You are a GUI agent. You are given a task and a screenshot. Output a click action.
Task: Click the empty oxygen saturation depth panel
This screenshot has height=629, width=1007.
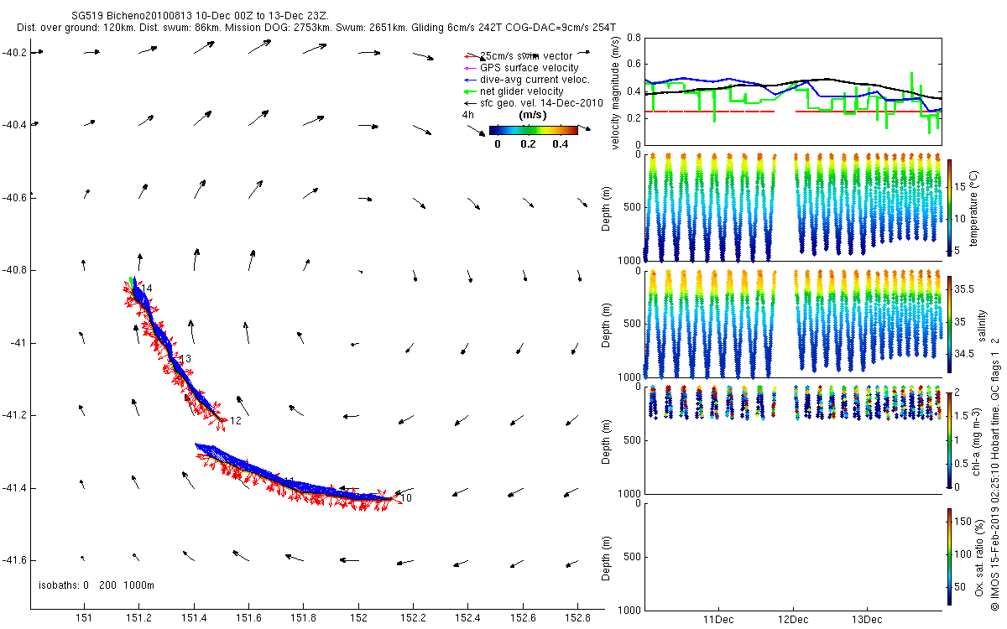click(x=793, y=556)
